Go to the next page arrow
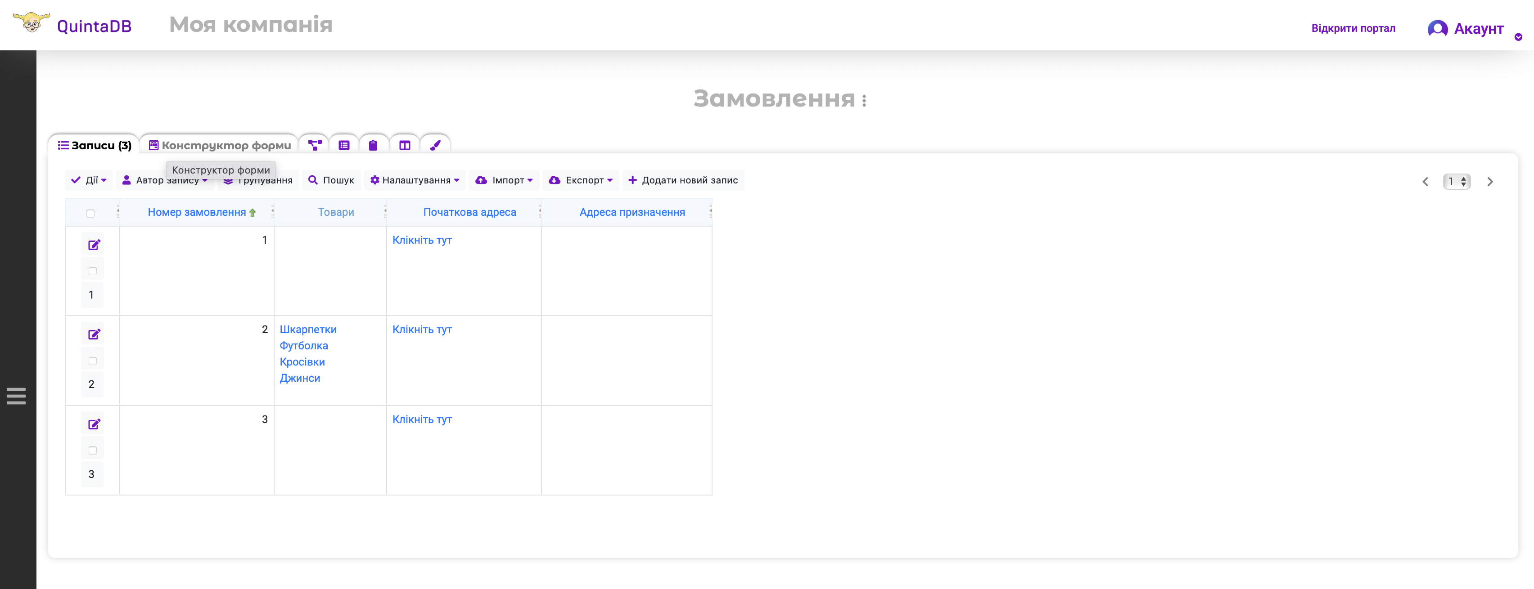Screen dimensions: 1534x589 point(1490,182)
